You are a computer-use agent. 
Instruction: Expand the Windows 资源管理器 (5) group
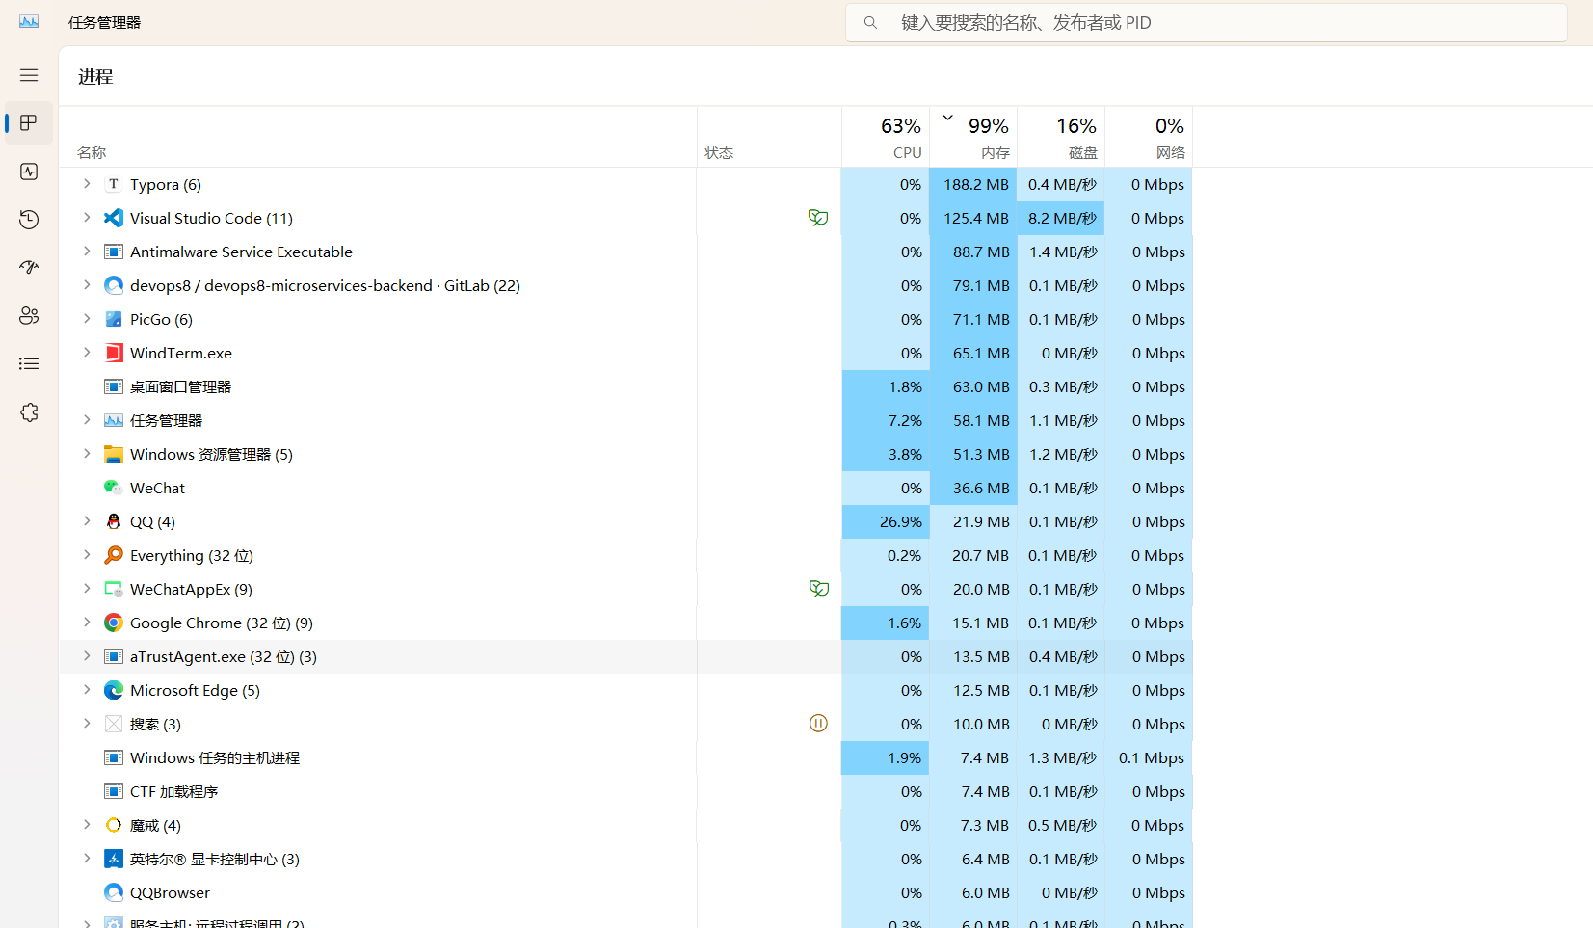click(x=87, y=454)
